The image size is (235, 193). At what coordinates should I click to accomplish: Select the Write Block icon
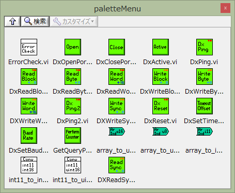coord(161,77)
